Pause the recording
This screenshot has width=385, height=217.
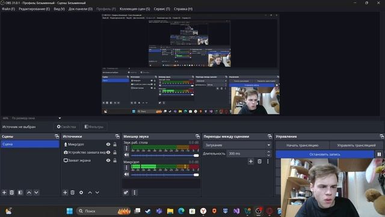tap(379, 154)
